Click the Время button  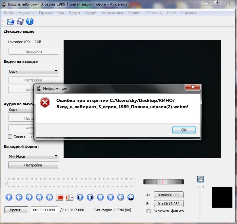click(x=16, y=210)
